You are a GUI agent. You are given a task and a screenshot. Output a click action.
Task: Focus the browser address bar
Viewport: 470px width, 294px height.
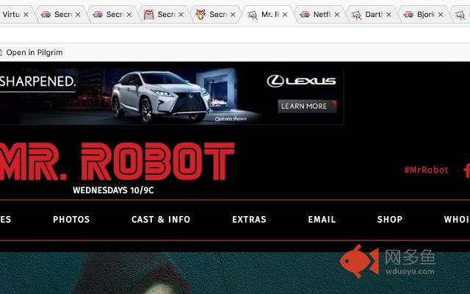coord(235,35)
